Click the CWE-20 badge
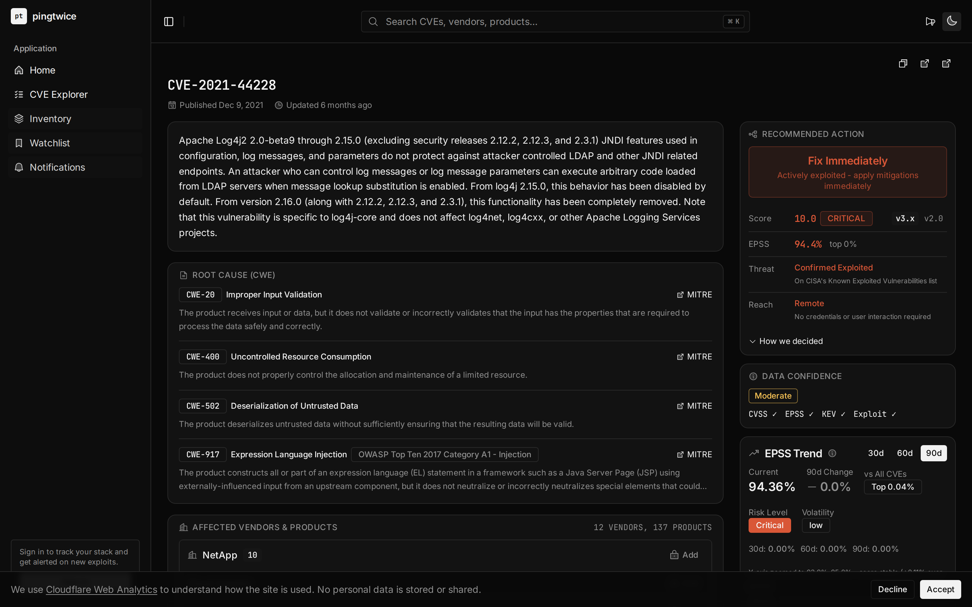Image resolution: width=972 pixels, height=607 pixels. pyautogui.click(x=200, y=295)
